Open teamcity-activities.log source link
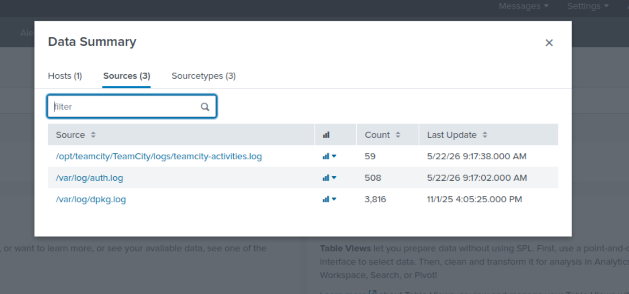The height and width of the screenshot is (294, 629). pos(159,156)
